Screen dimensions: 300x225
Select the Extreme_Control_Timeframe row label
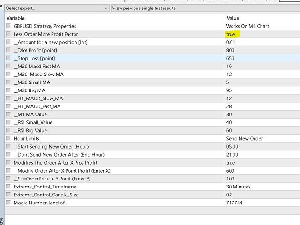(45, 187)
